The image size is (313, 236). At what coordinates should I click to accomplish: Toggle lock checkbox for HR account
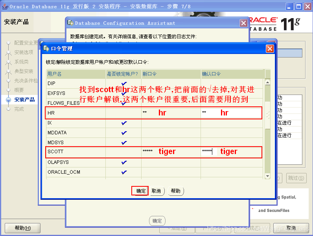pyautogui.click(x=124, y=113)
